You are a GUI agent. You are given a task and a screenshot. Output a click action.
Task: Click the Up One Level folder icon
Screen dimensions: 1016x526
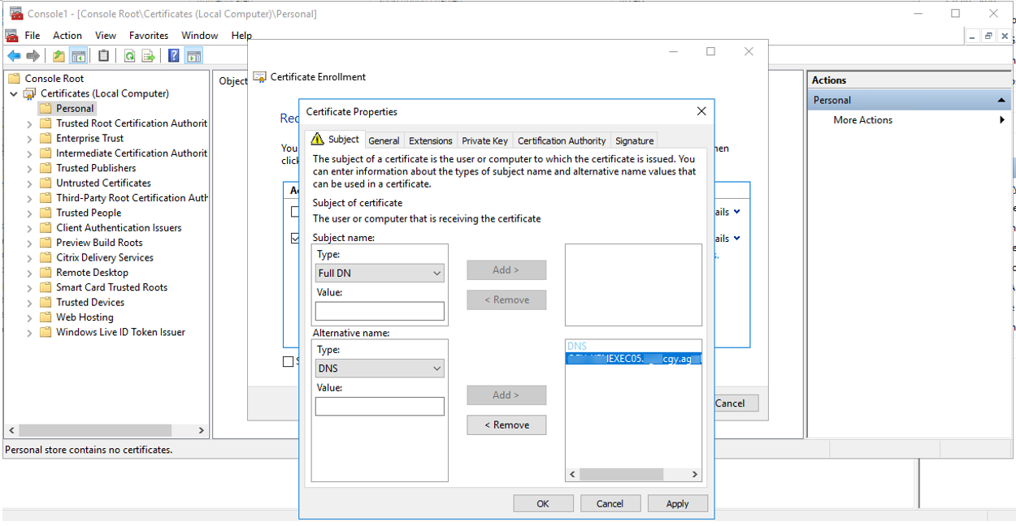tap(59, 56)
